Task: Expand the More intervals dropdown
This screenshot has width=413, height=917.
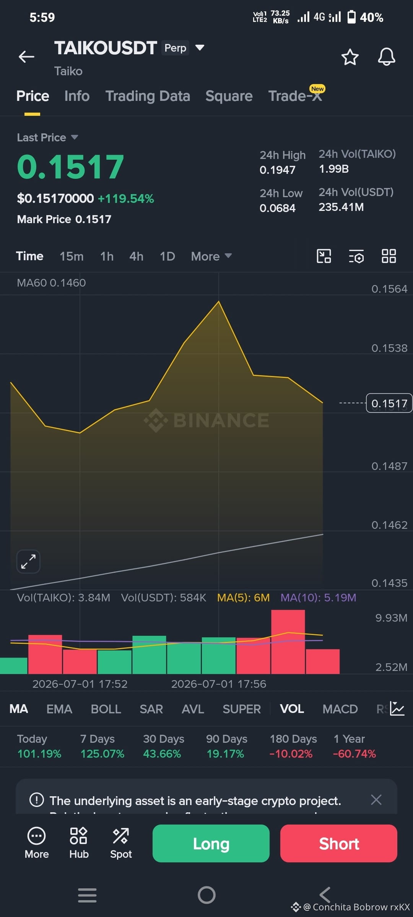Action: point(211,256)
